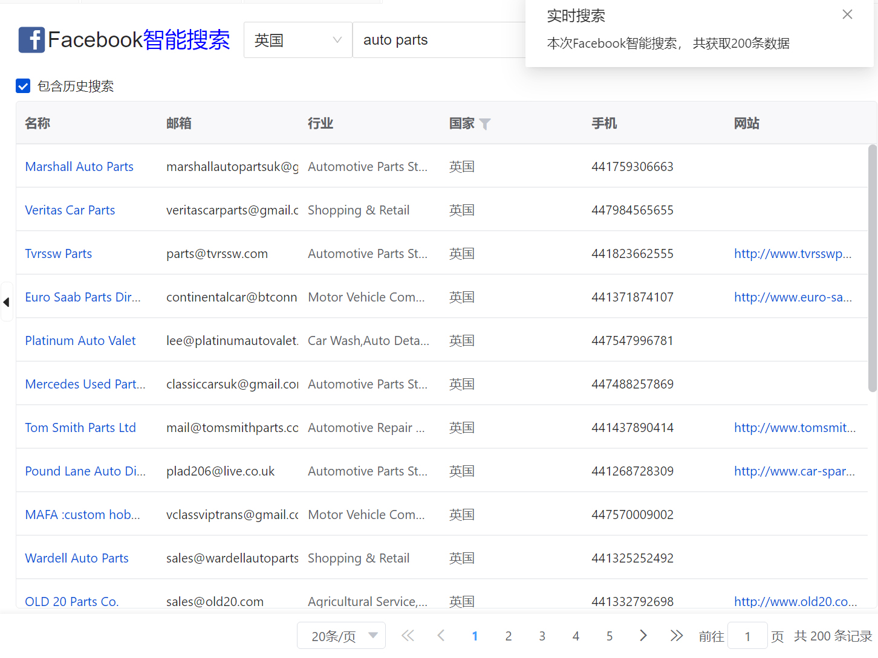
Task: Close the real-time search notification
Action: pos(847,15)
